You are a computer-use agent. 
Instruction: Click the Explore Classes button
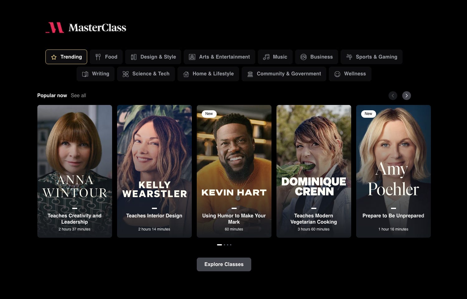point(224,264)
